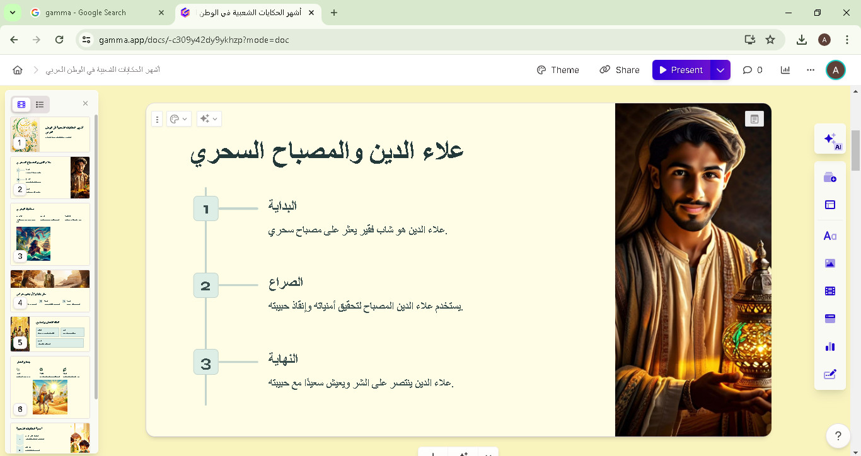
Task: Open the Chrome three-dot menu
Action: tap(846, 40)
